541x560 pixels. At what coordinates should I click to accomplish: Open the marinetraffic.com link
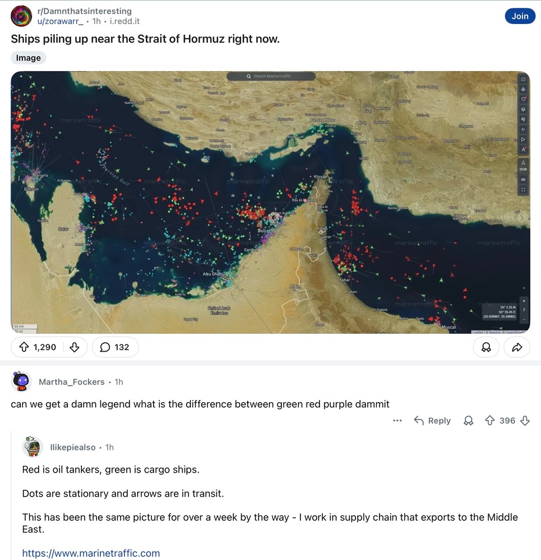[x=91, y=553]
